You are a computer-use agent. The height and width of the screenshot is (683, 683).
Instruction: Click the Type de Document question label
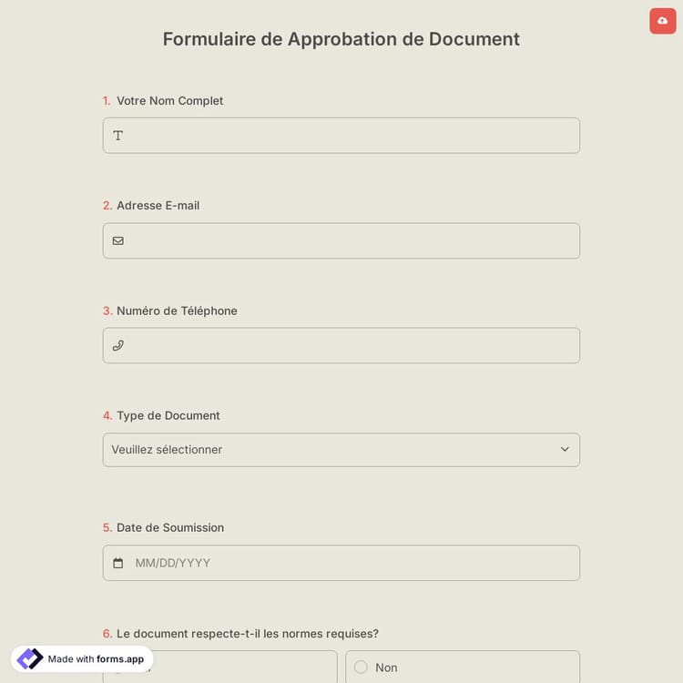pyautogui.click(x=168, y=415)
